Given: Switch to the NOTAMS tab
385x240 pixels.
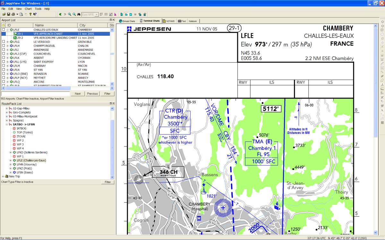Looking at the screenshot, I should pyautogui.click(x=169, y=21).
